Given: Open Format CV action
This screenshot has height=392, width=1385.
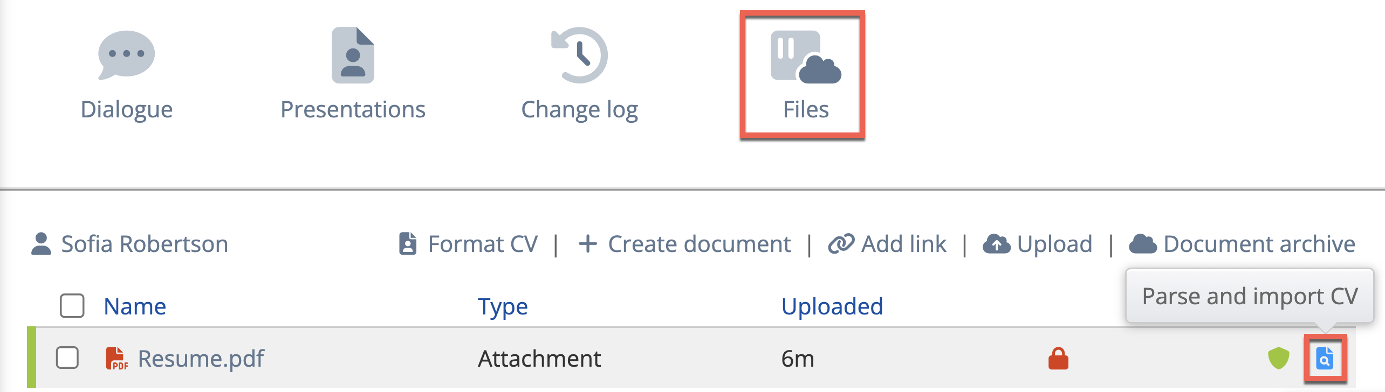Looking at the screenshot, I should pos(468,244).
